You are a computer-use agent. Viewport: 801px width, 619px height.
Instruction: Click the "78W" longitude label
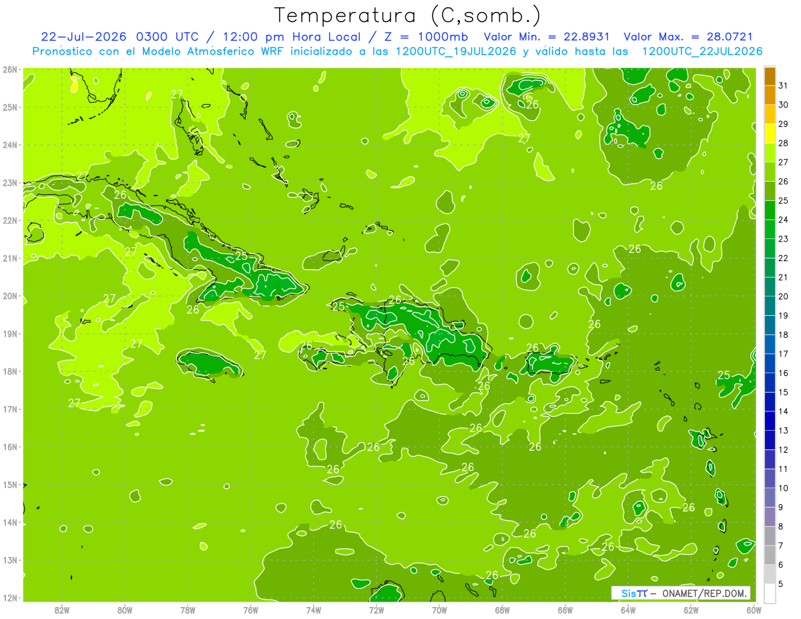pyautogui.click(x=188, y=610)
